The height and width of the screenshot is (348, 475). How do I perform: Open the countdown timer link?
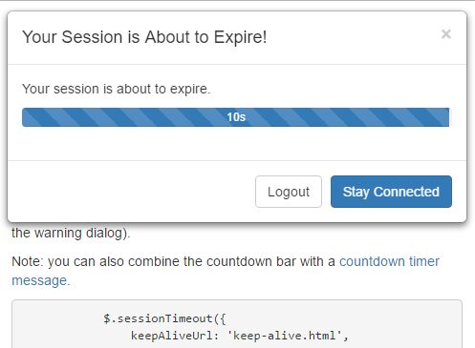pyautogui.click(x=389, y=261)
